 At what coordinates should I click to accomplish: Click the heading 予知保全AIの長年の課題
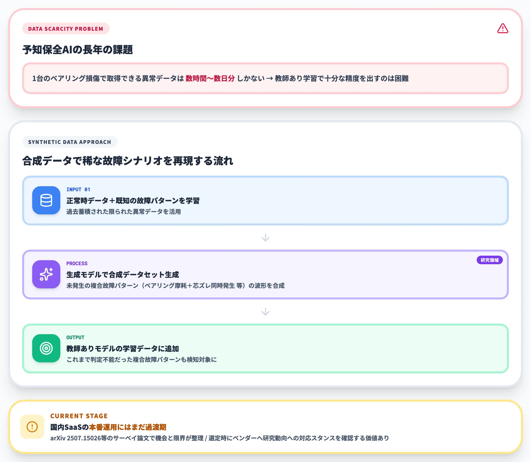[x=77, y=50]
